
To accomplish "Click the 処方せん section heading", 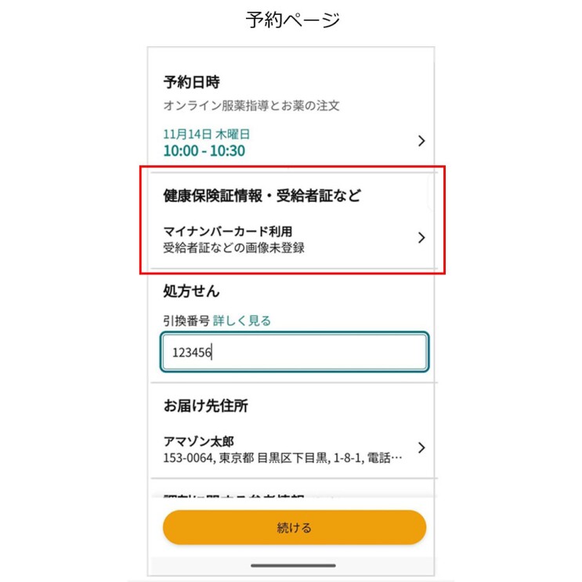I will click(x=191, y=291).
